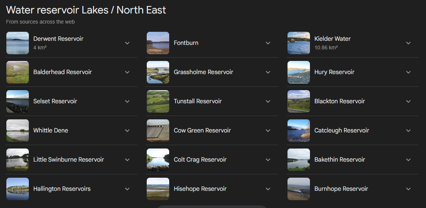The image size is (426, 208).
Task: Open the Blackton Reservoir dropdown chevron
Action: (x=408, y=101)
